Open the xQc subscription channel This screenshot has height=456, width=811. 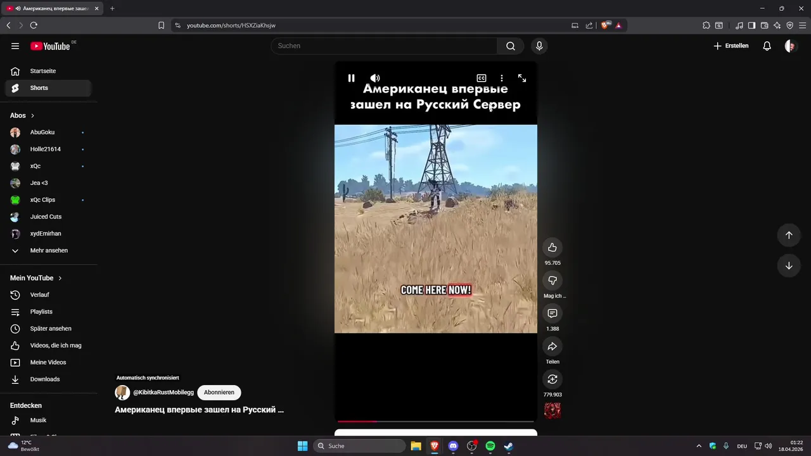click(x=48, y=166)
